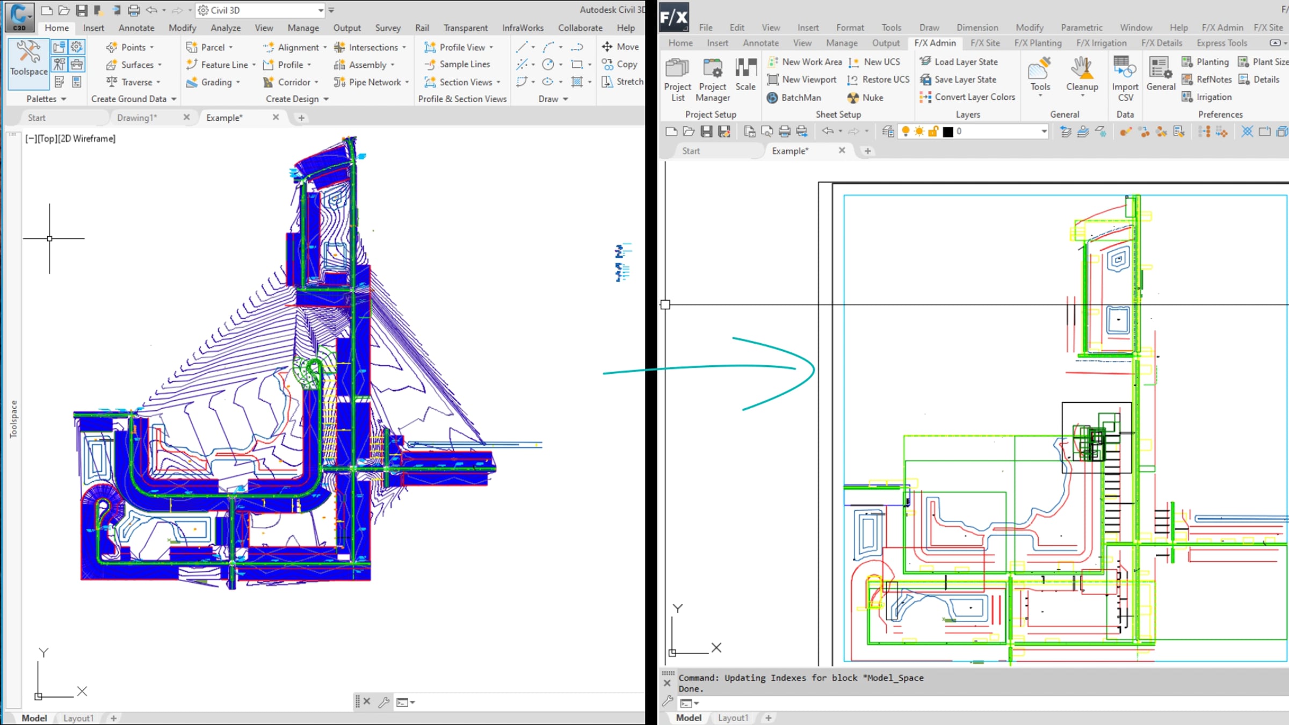Click the New Work Area button
This screenshot has height=725, width=1289.
(805, 62)
